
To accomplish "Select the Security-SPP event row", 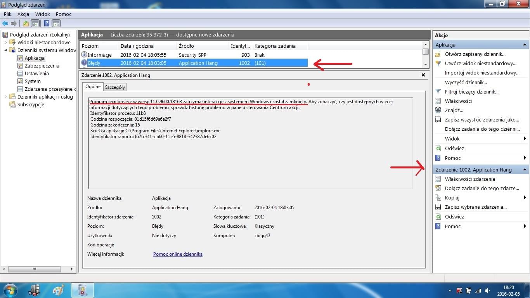I will [194, 55].
